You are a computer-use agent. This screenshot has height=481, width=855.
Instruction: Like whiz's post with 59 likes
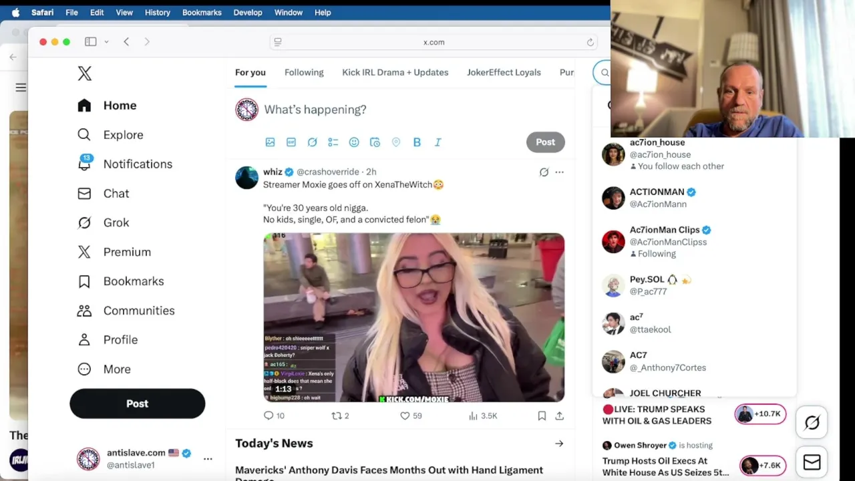click(x=411, y=416)
